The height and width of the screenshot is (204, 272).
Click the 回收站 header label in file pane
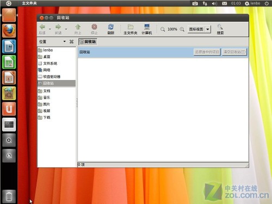[x=85, y=52]
